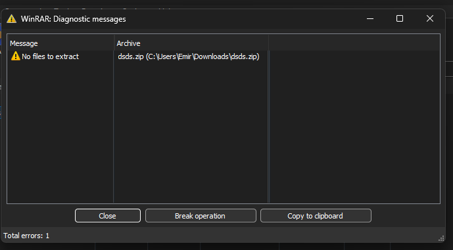Select the 'No files to extract' message

click(50, 56)
